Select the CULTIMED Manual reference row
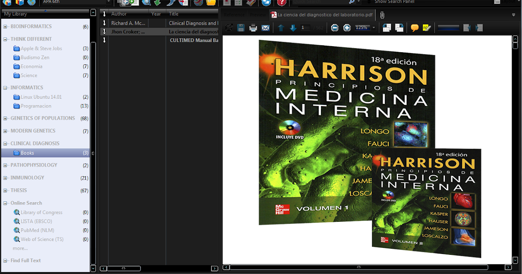Viewport: 522px width, 274px height. click(159, 40)
